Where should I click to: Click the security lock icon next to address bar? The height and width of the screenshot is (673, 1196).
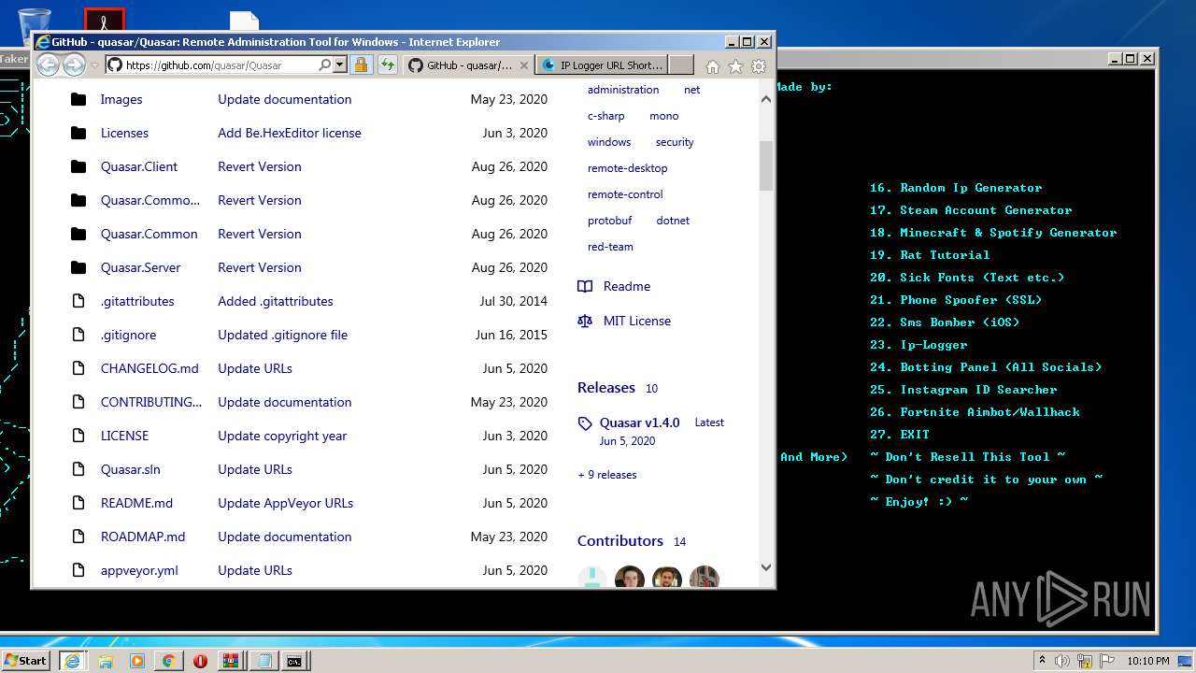pyautogui.click(x=361, y=65)
